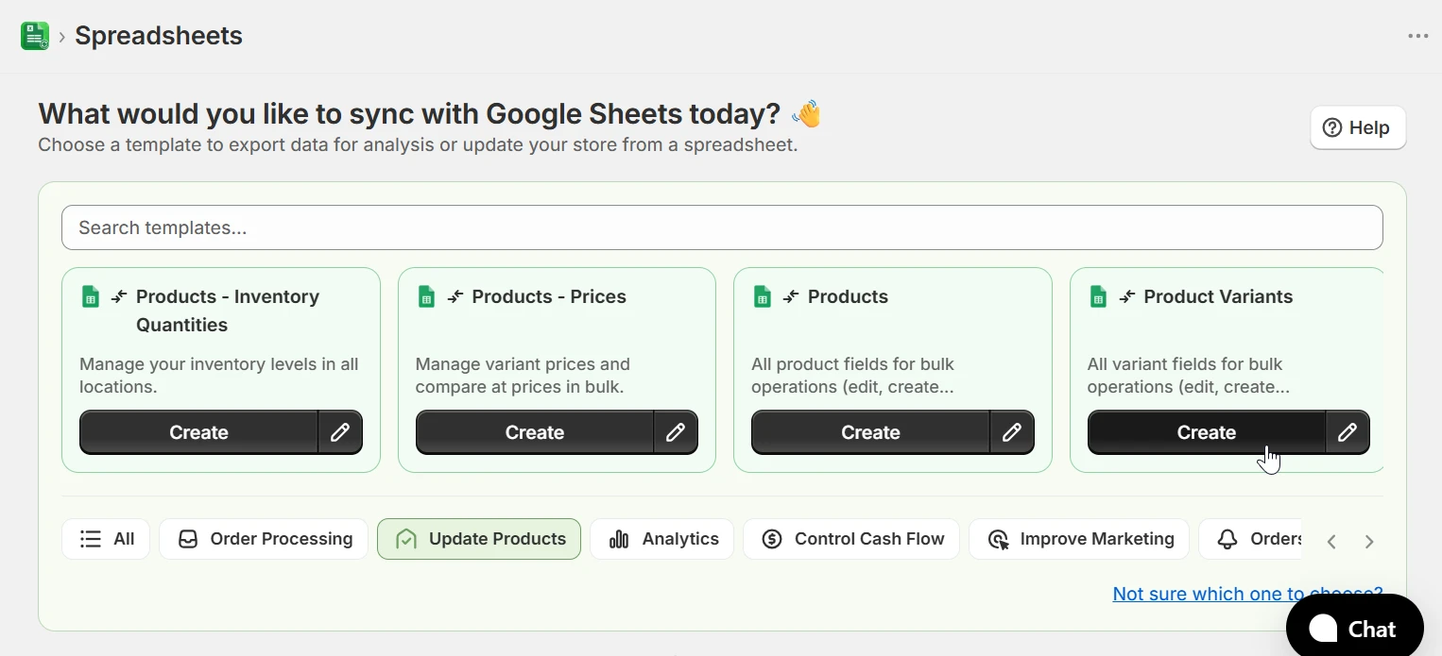Click the Google Sheets icon on Products - Prices card
This screenshot has height=656, width=1442.
pos(426,296)
